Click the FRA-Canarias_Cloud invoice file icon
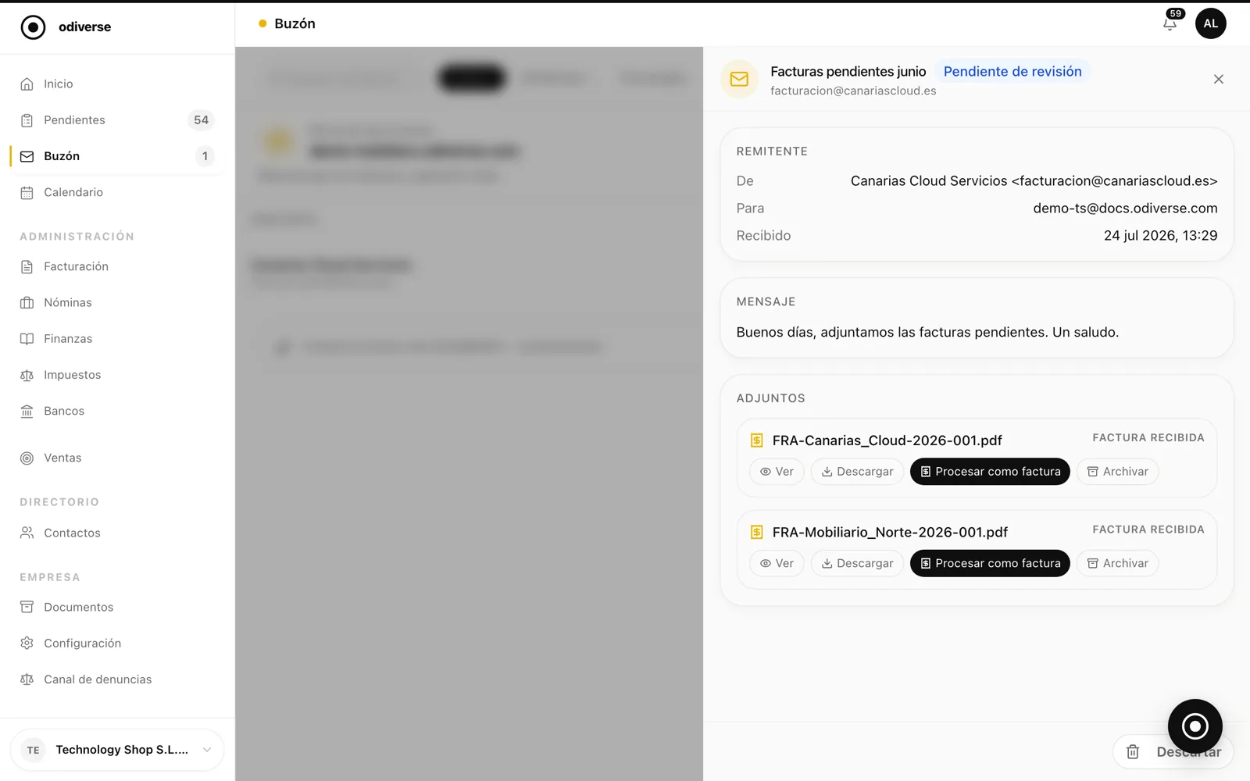1250x781 pixels. (x=756, y=440)
